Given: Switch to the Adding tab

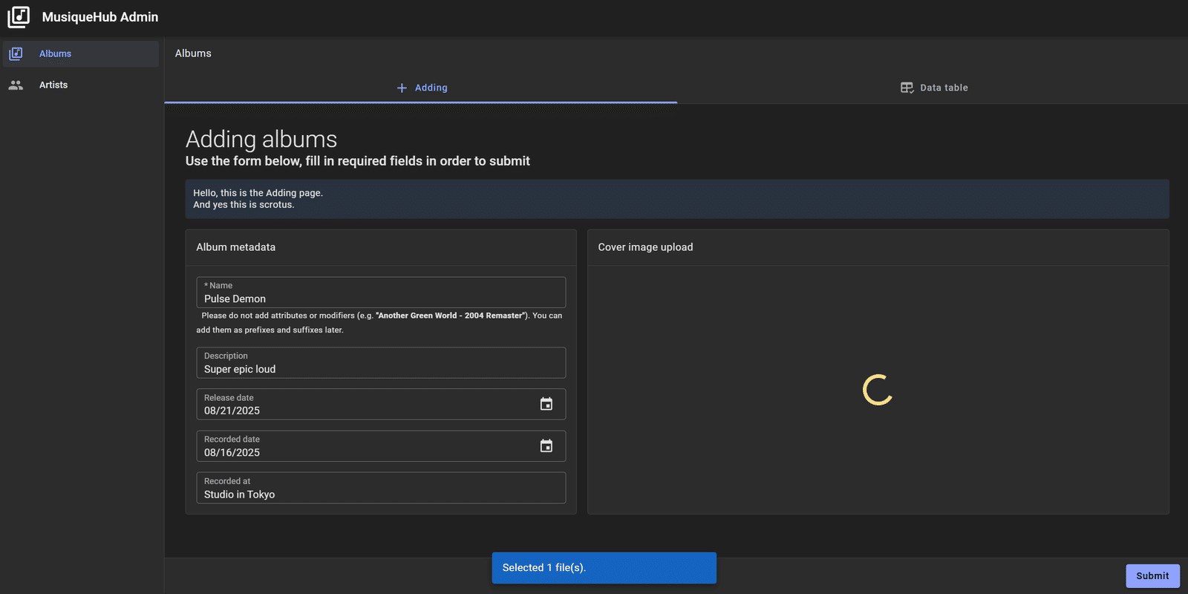Looking at the screenshot, I should coord(421,88).
